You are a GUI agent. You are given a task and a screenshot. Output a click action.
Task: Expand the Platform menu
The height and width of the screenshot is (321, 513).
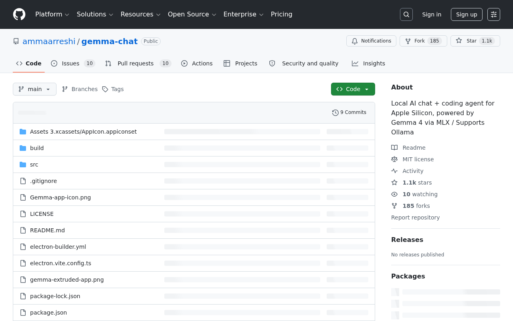(52, 14)
